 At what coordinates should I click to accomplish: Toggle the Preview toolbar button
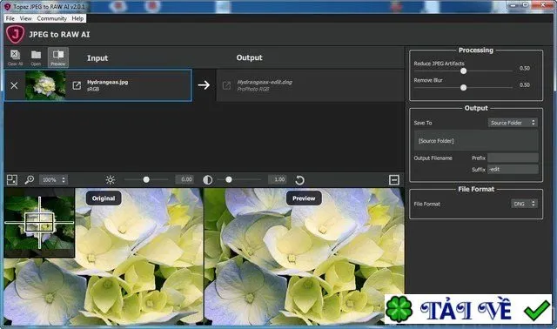click(x=58, y=57)
